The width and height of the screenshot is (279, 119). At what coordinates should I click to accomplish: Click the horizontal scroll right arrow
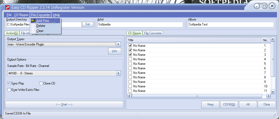268,96
